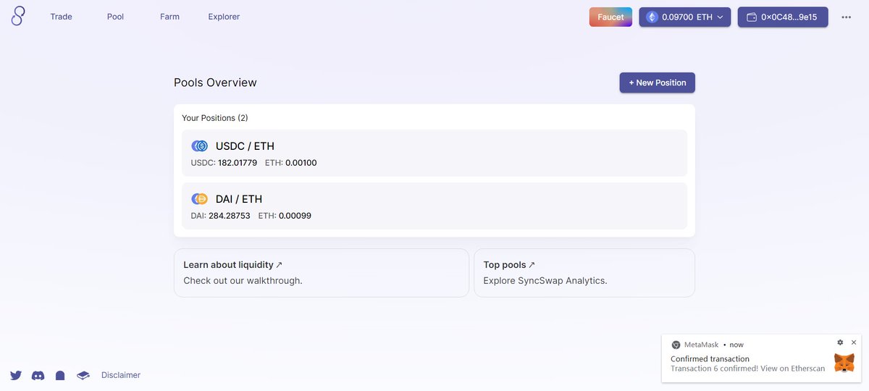Open the Trade page

coord(61,17)
